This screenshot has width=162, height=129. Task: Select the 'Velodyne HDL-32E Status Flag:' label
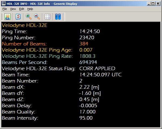[x=39, y=69]
